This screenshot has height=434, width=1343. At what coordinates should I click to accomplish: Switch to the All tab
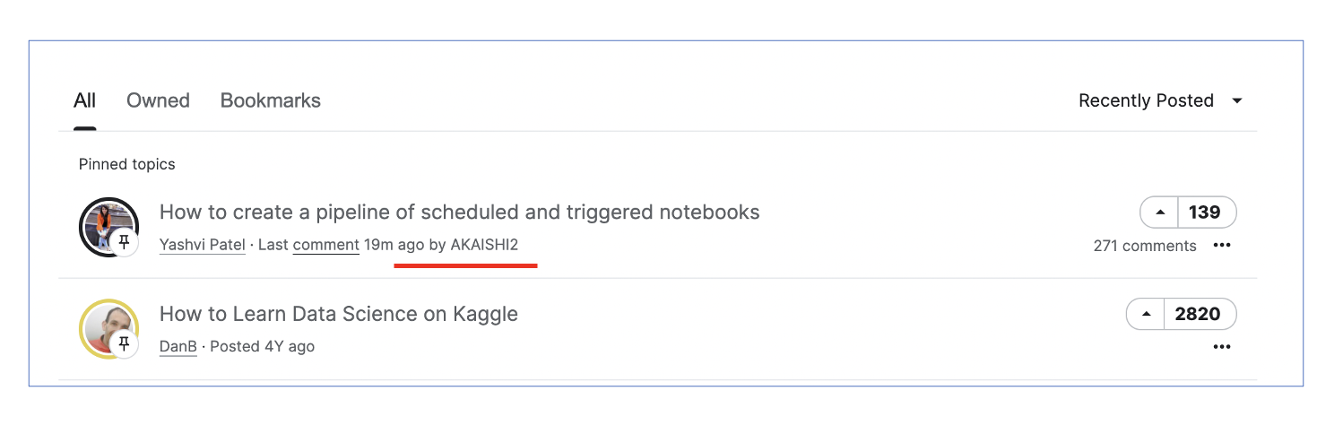click(x=84, y=100)
